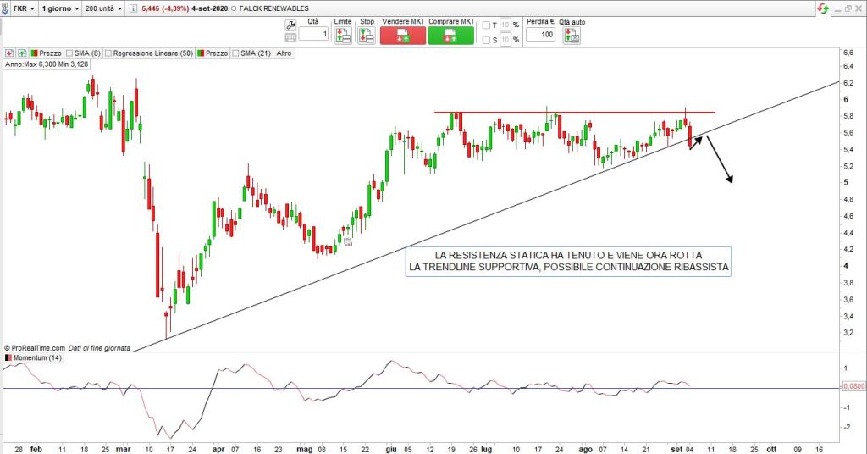Open the Altro indicators menu
Viewport: 867px width, 454px height.
tap(283, 53)
